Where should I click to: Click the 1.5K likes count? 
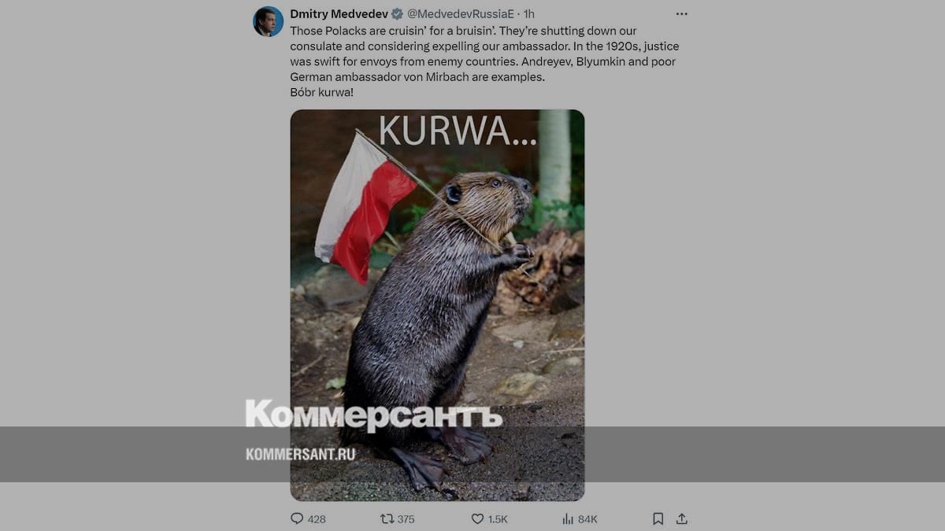(x=498, y=519)
